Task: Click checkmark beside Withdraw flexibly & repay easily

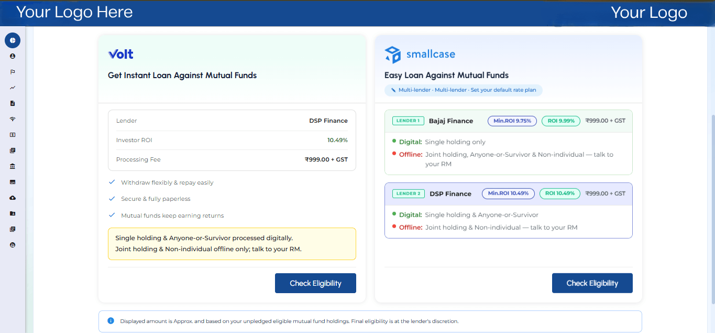Action: [x=112, y=182]
